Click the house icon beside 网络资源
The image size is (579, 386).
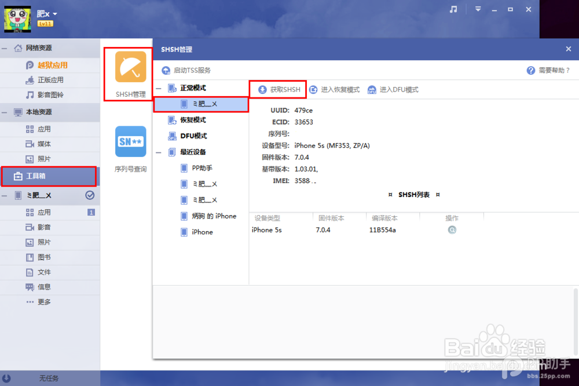tap(18, 48)
